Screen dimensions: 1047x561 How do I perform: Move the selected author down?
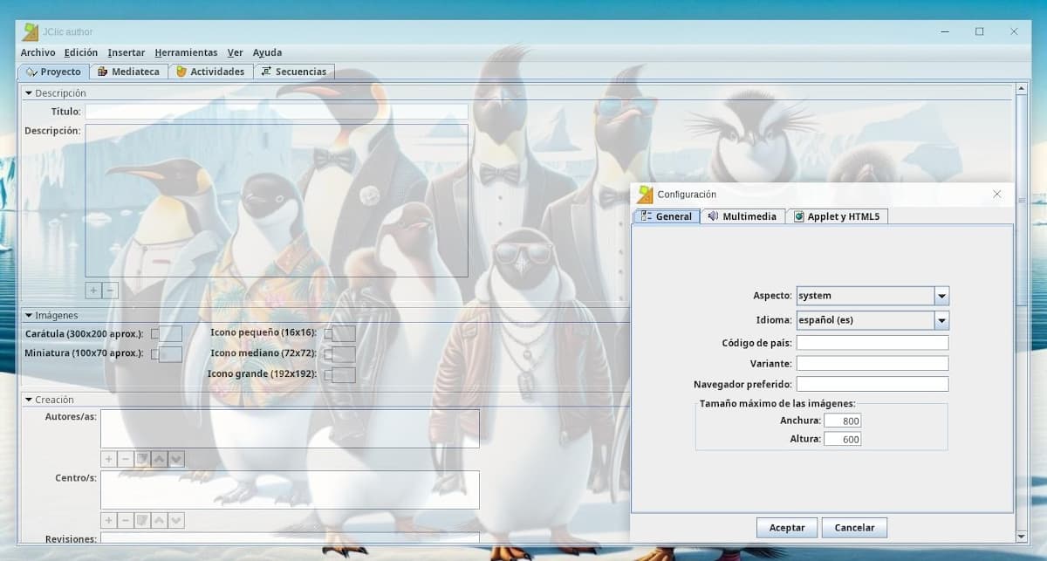click(x=176, y=459)
